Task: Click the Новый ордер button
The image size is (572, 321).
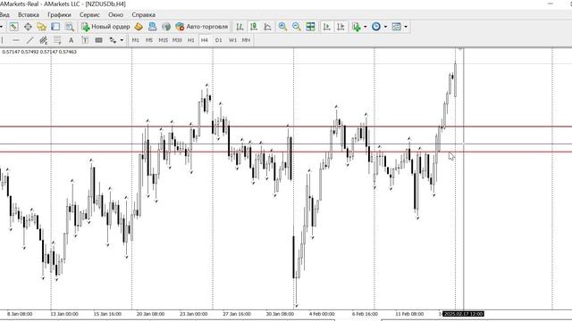Action: tap(105, 27)
